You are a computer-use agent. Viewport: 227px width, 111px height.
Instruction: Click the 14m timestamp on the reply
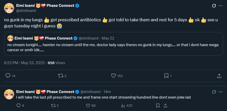pos(107,91)
